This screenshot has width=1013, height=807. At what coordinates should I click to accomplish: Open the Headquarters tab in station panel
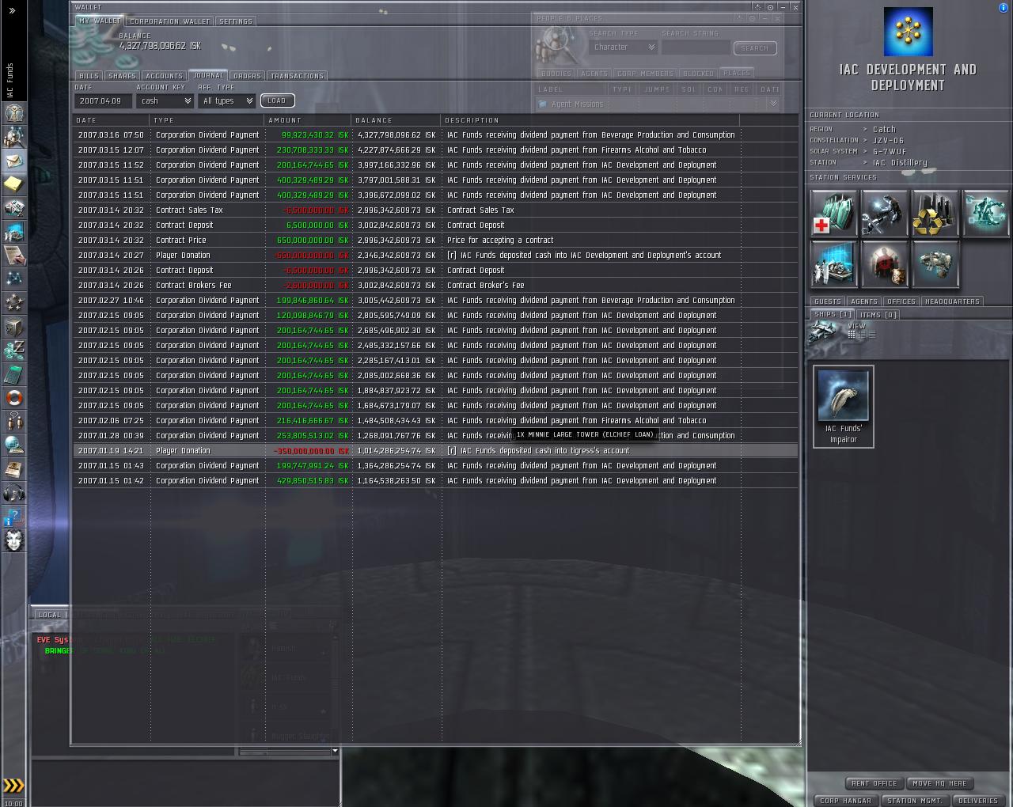952,301
